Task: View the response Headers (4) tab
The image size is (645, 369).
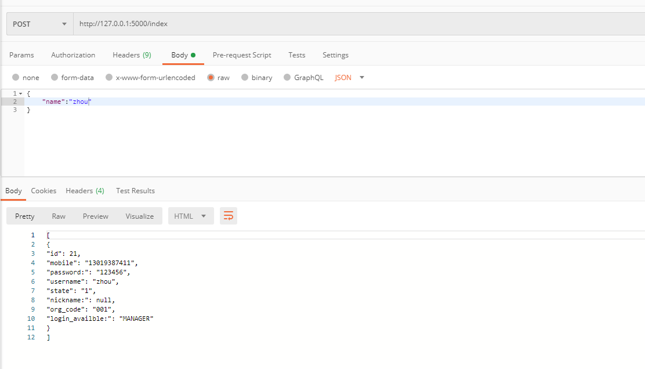Action: point(85,191)
